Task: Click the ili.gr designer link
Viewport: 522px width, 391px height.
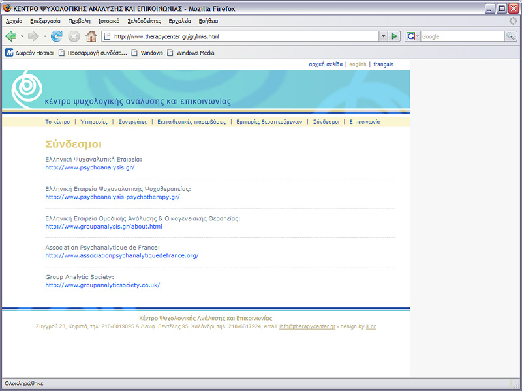Action: click(x=371, y=327)
